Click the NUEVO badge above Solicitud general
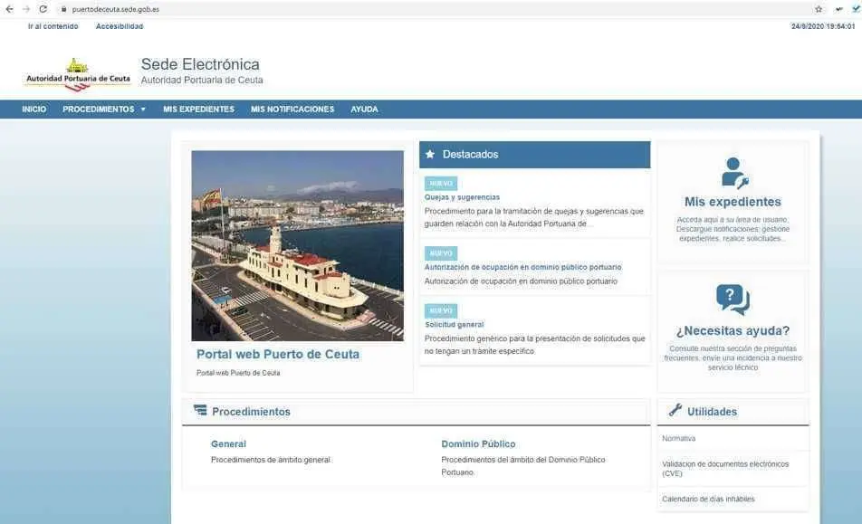 [x=441, y=311]
